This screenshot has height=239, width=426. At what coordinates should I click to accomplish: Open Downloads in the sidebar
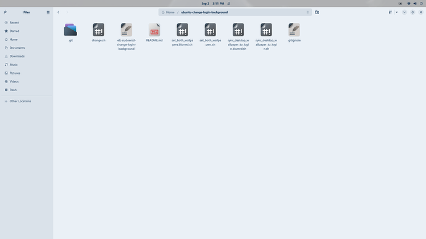(27, 56)
